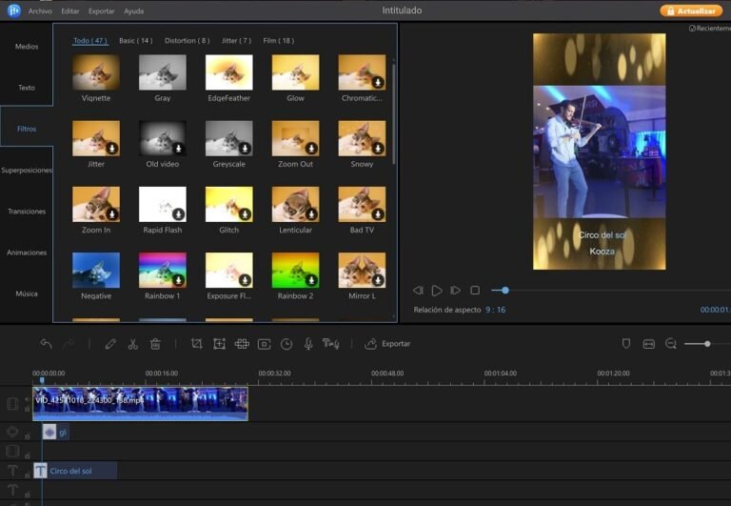
Task: Select the Glow filter thumbnail
Action: [296, 72]
